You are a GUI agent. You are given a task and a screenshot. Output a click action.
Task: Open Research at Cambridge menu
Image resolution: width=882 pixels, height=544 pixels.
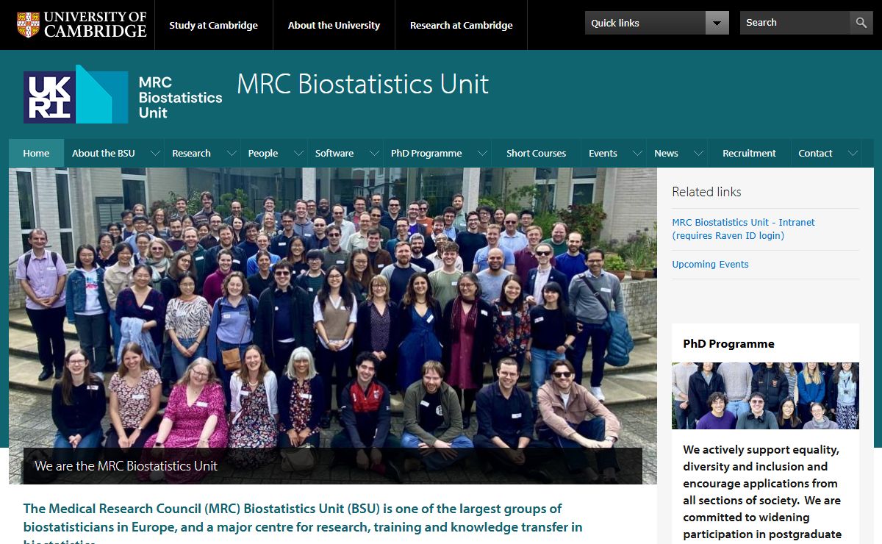[462, 25]
